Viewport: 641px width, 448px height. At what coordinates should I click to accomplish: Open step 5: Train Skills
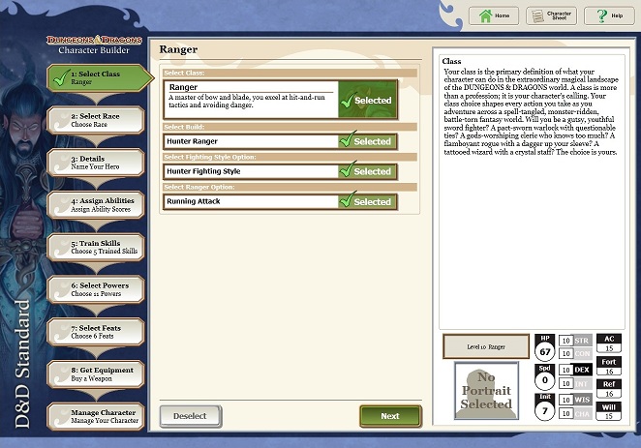(96, 247)
